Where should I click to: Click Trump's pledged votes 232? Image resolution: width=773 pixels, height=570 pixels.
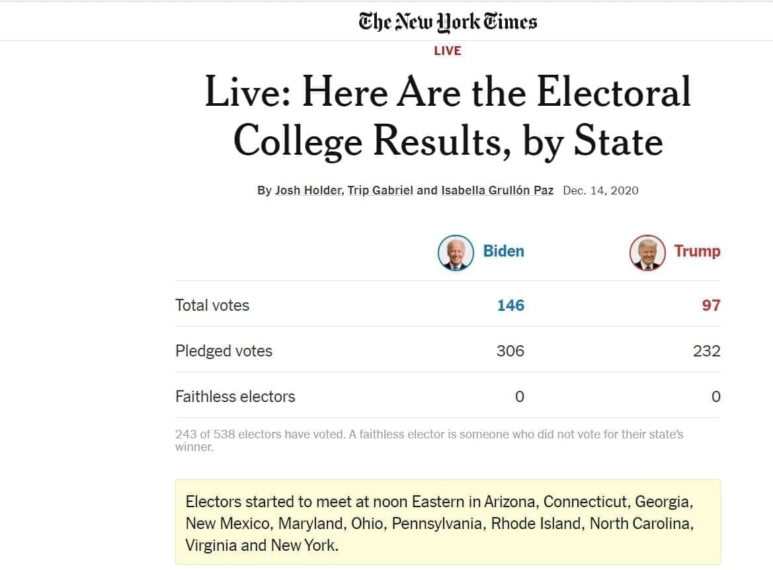(x=706, y=350)
